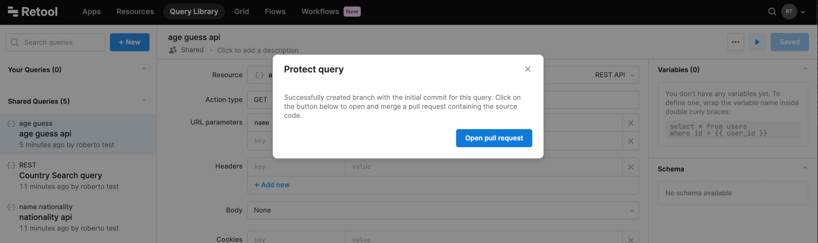Open the Grid tab

[x=241, y=11]
